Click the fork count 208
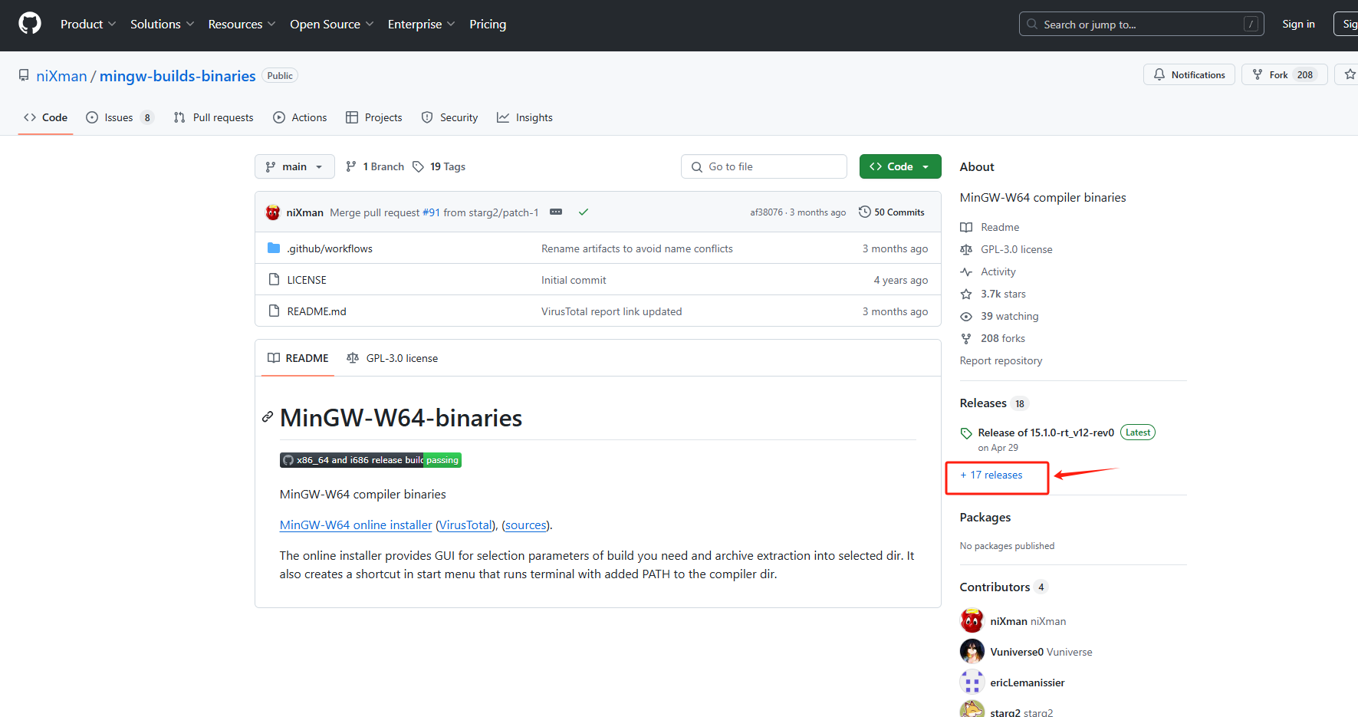1358x717 pixels. coord(1305,74)
